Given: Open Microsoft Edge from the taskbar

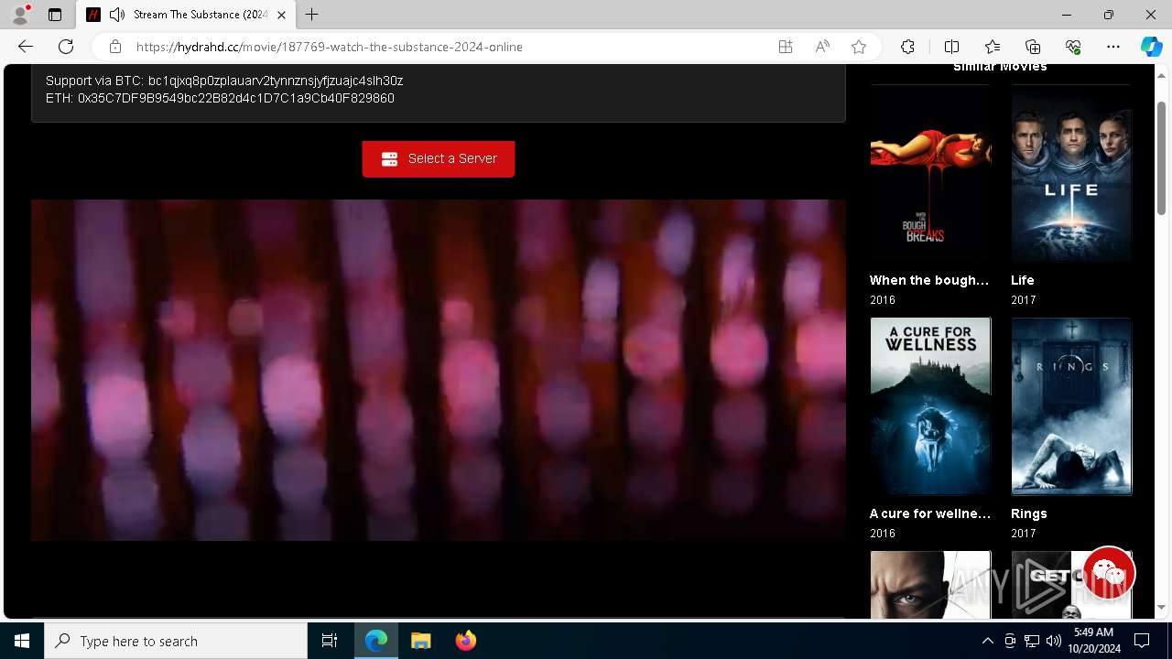Looking at the screenshot, I should [x=376, y=641].
